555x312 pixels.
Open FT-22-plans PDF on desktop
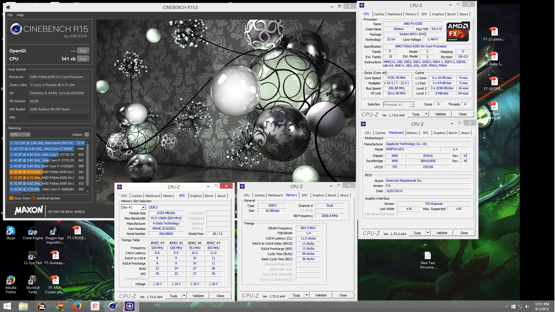click(493, 34)
